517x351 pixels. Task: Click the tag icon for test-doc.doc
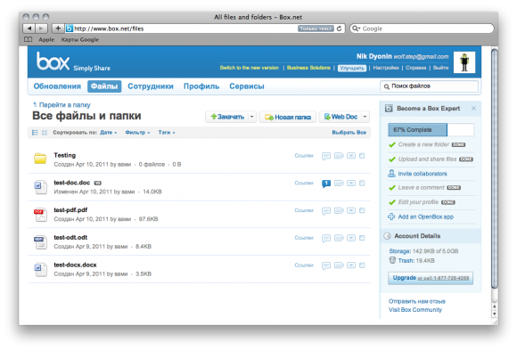(339, 183)
